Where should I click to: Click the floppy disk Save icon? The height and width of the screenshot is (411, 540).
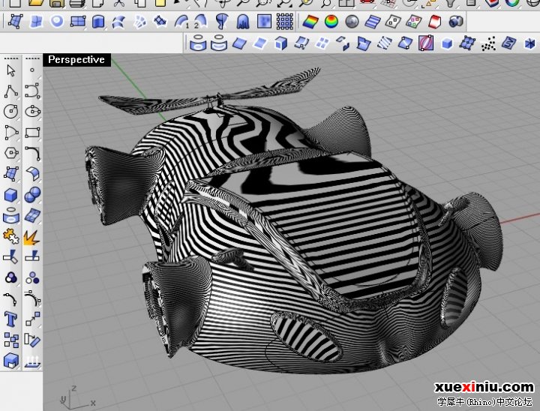57,4
